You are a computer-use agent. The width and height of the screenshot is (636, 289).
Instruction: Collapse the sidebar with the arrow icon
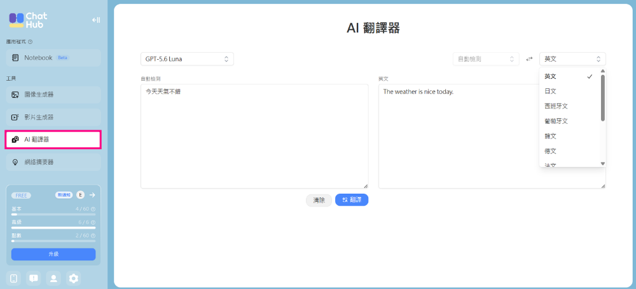(96, 20)
